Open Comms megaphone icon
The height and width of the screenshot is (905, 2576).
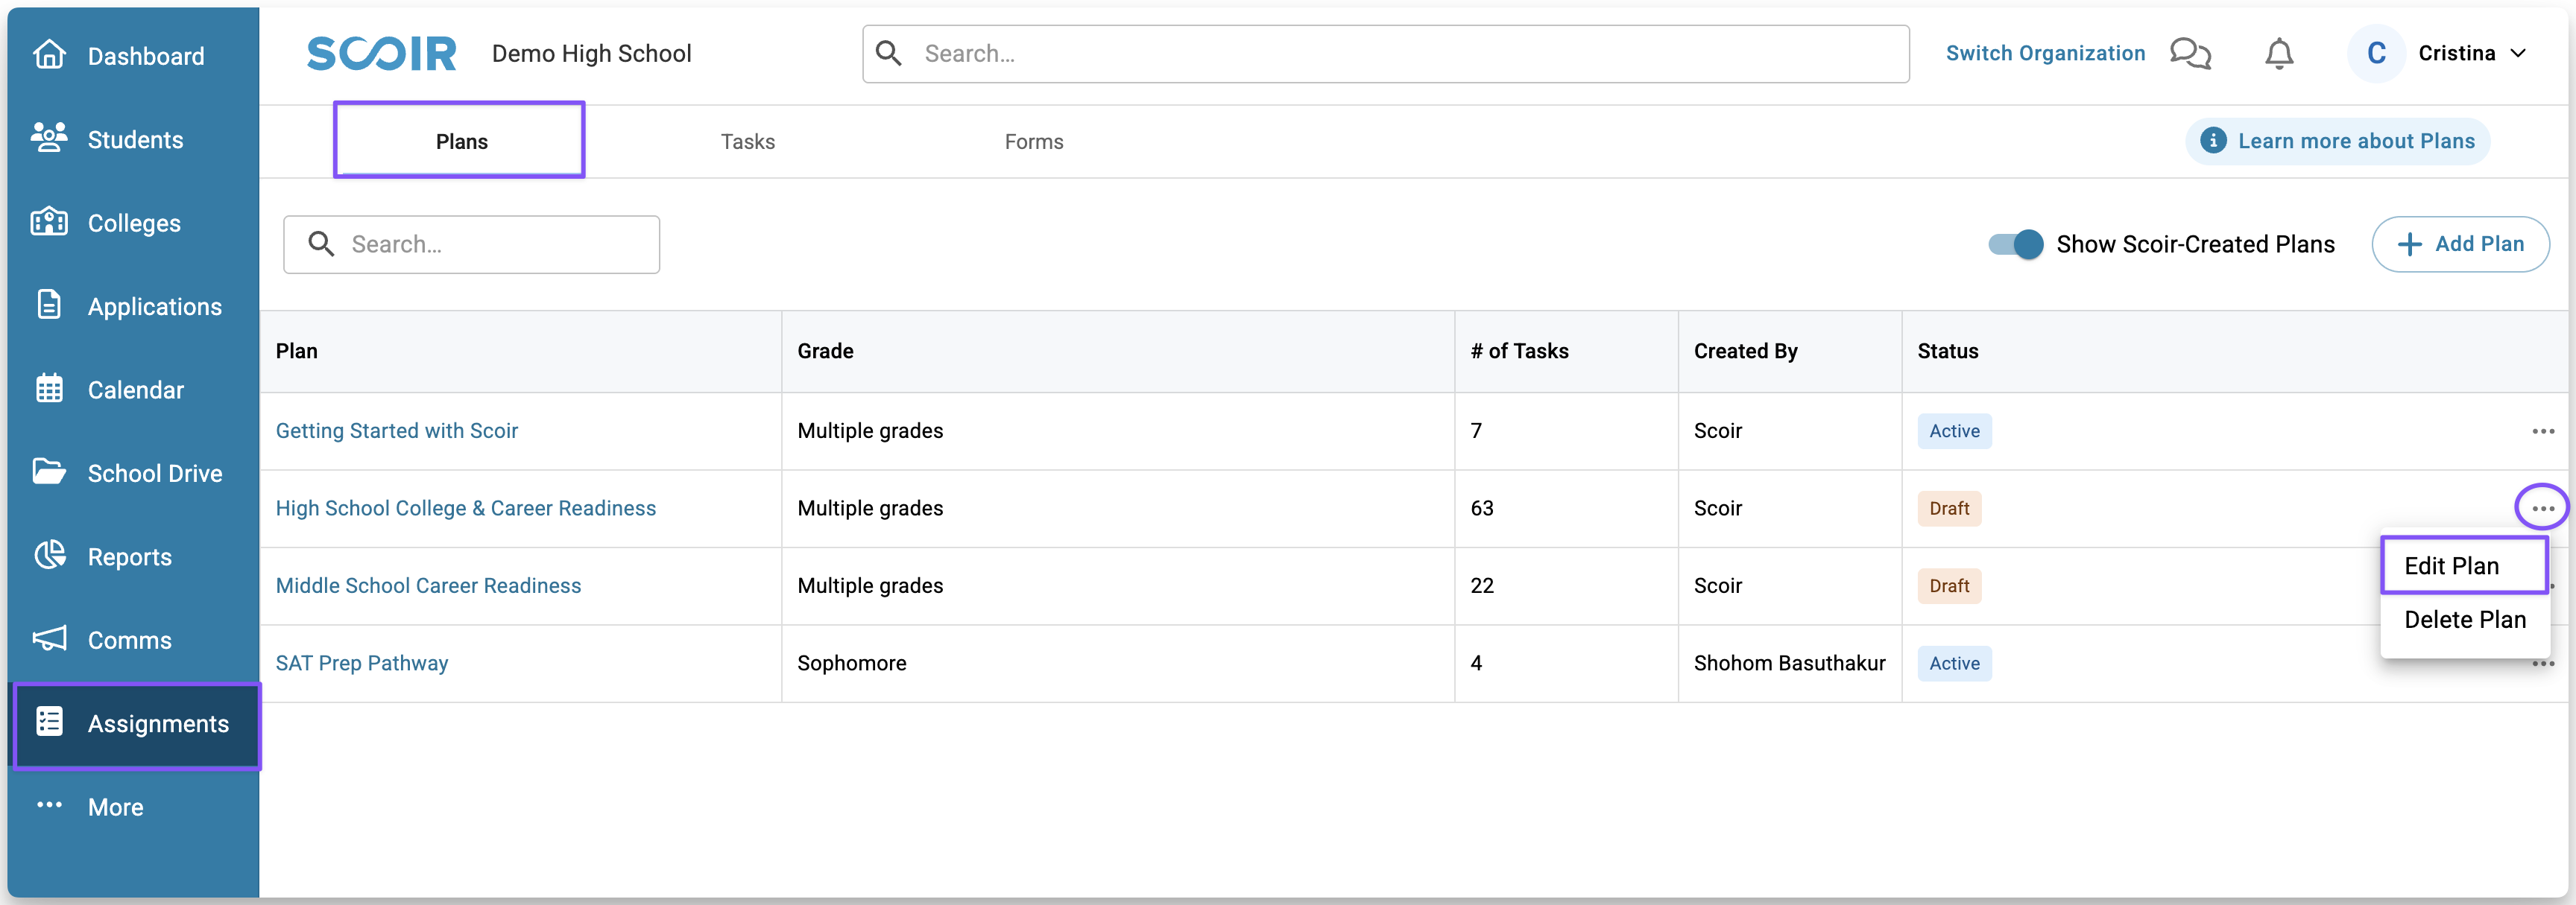49,638
